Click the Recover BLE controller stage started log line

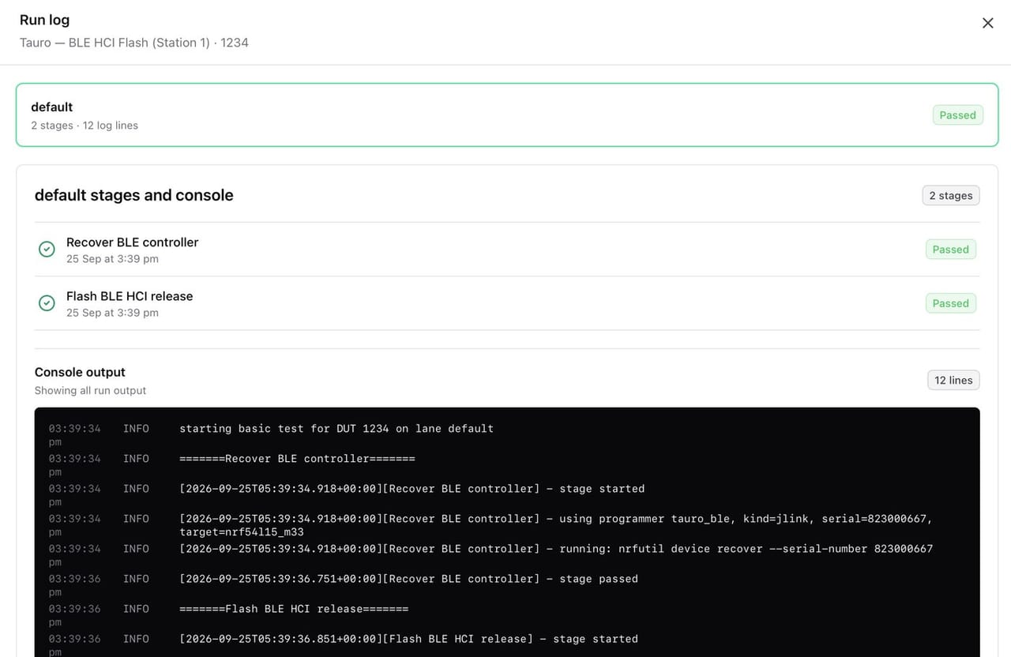412,489
